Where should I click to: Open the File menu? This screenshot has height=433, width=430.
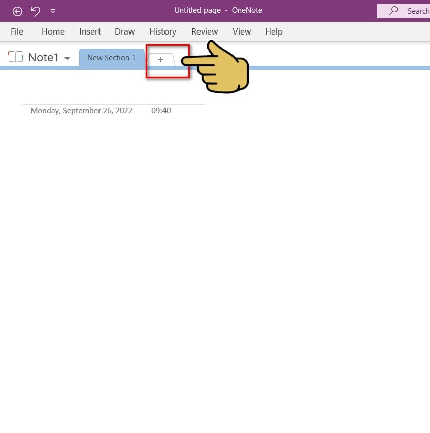coord(17,31)
